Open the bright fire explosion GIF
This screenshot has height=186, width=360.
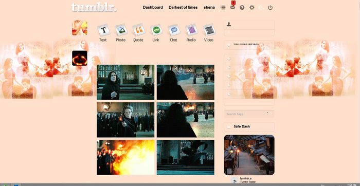click(x=125, y=157)
